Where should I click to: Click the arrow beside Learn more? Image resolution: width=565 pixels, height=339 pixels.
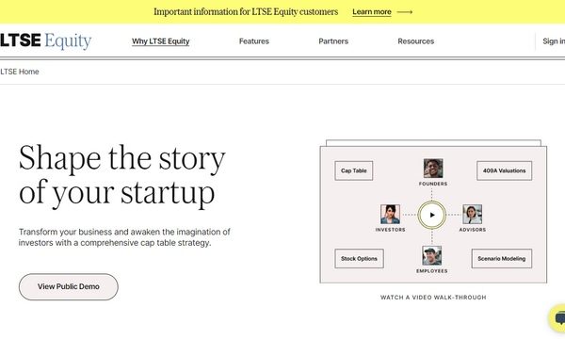tap(405, 12)
